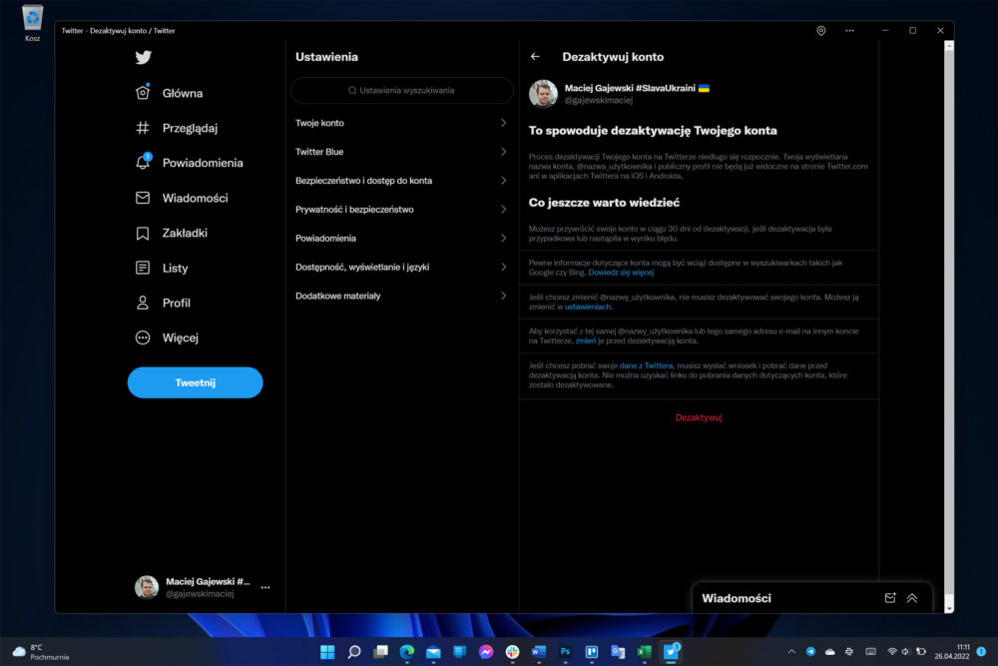
Task: Select Przeglądaj in the navigation
Action: pyautogui.click(x=190, y=128)
